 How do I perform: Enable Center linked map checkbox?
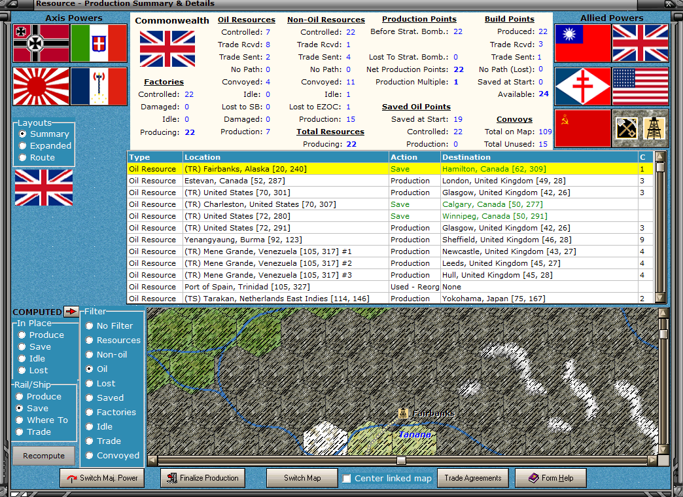pyautogui.click(x=347, y=478)
